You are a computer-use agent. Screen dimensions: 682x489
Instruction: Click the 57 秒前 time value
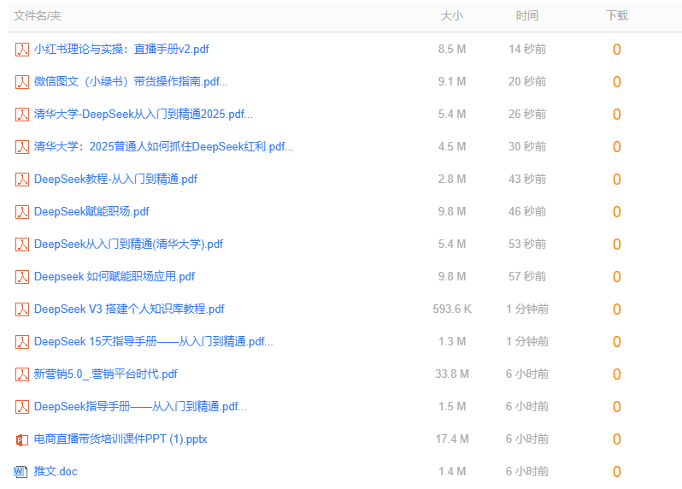tap(527, 277)
